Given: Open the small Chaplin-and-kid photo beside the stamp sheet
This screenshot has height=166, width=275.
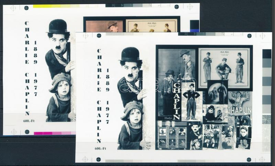Looking at the screenshot, I should click(195, 136).
